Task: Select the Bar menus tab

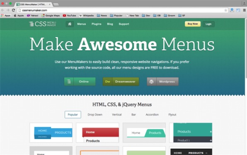Action: click(133, 114)
